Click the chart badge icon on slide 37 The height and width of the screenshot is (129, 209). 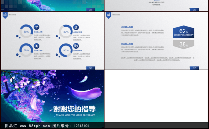[x=109, y=15]
